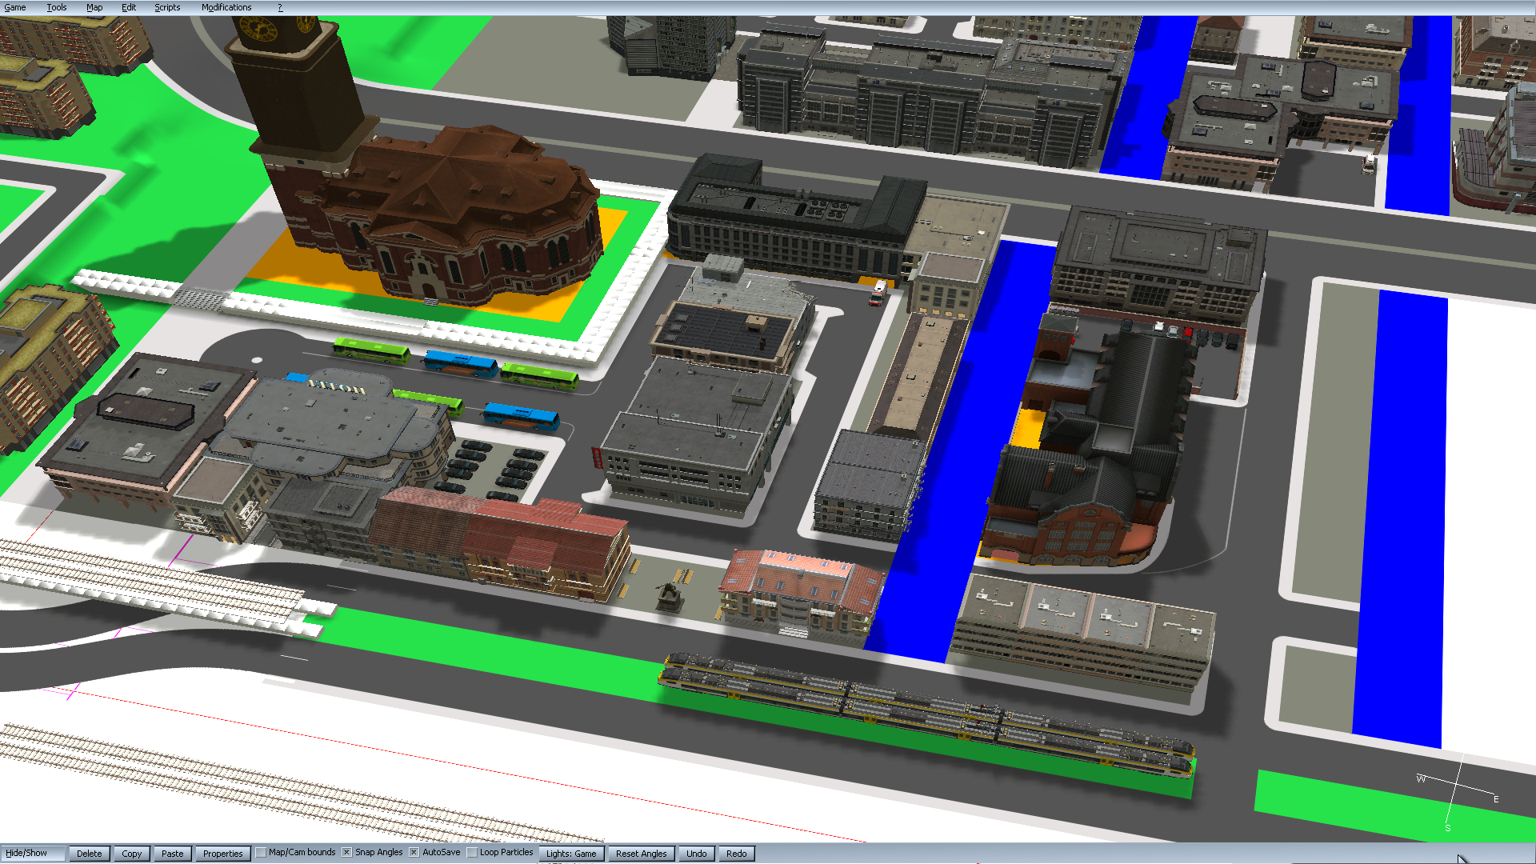Click the Copy button

coord(132,854)
